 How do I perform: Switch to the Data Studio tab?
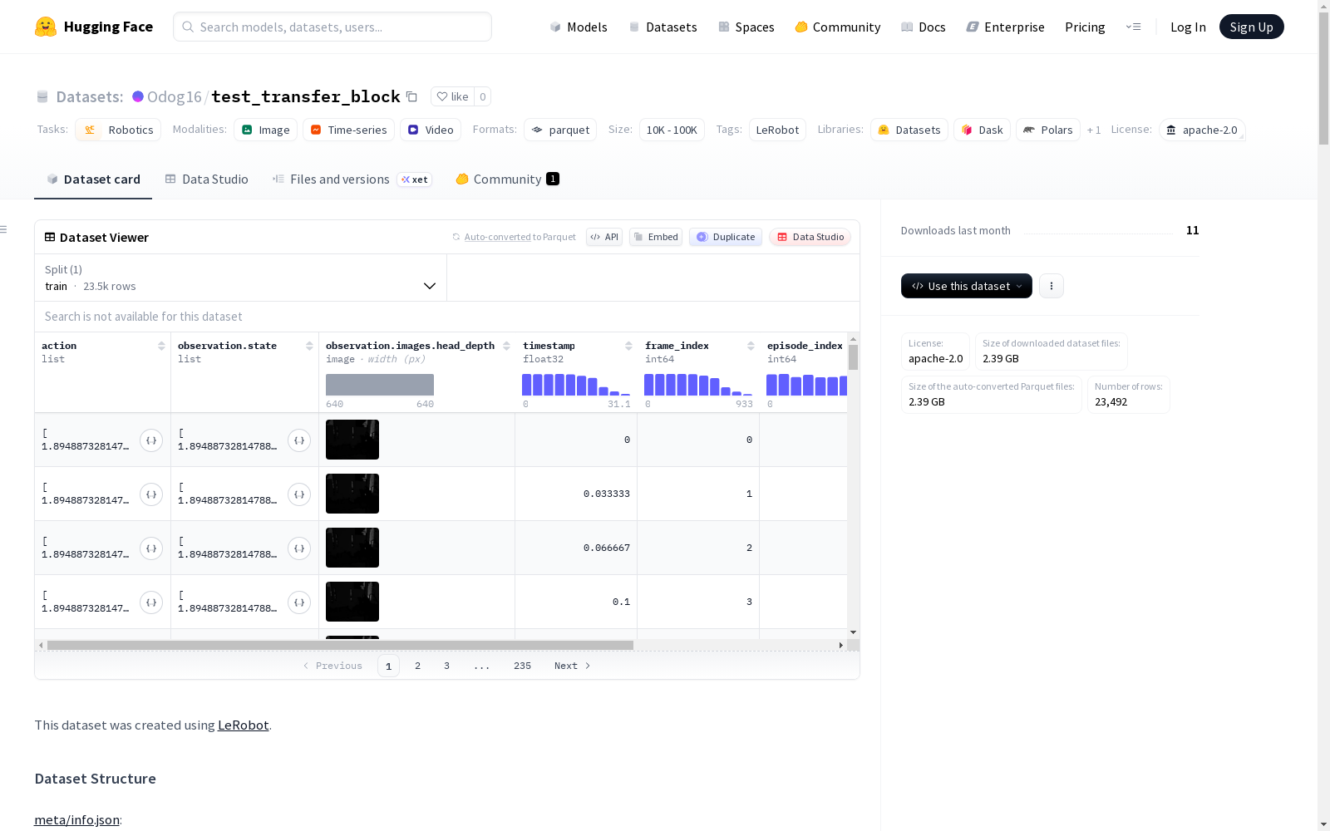click(206, 179)
